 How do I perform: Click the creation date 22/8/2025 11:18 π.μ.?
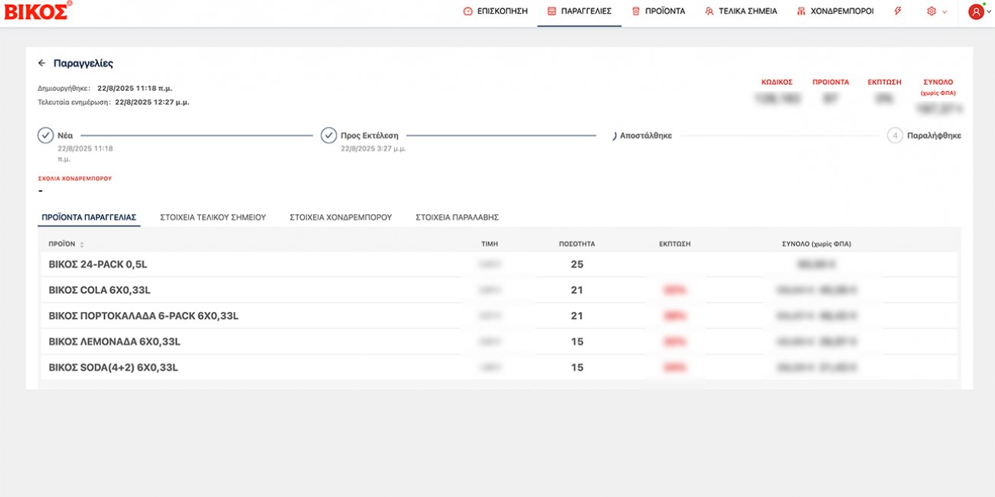[135, 89]
